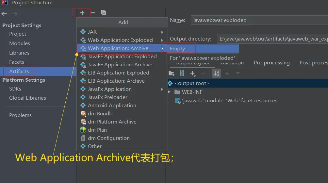Image resolution: width=328 pixels, height=183 pixels.
Task: Click the create directory icon
Action: [172, 74]
